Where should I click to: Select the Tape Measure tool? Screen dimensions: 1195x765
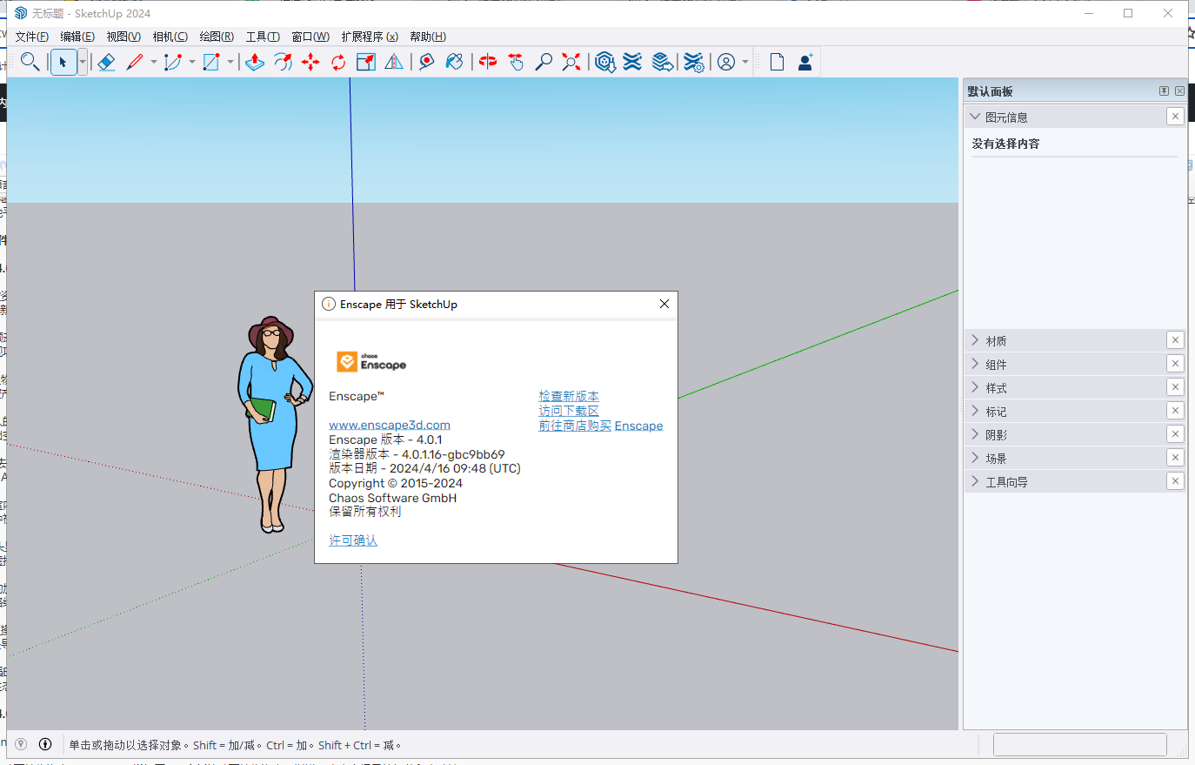(426, 62)
